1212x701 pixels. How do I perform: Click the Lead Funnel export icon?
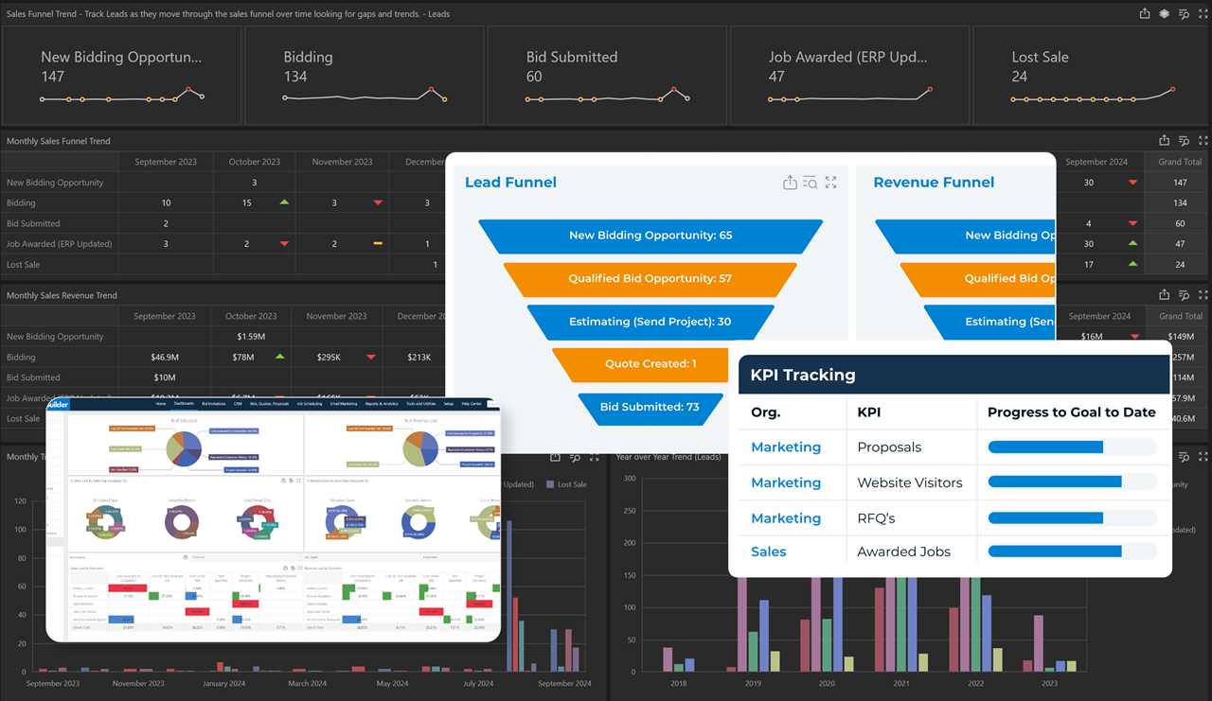click(x=790, y=183)
